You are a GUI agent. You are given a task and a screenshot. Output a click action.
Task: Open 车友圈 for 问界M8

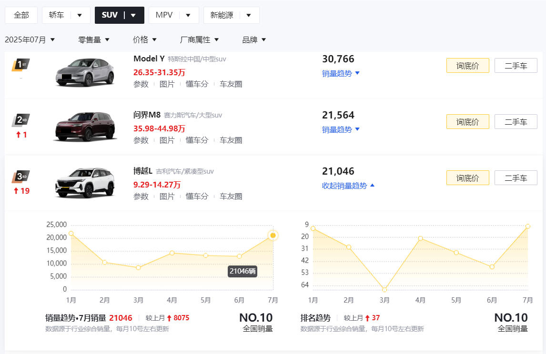[x=231, y=140]
